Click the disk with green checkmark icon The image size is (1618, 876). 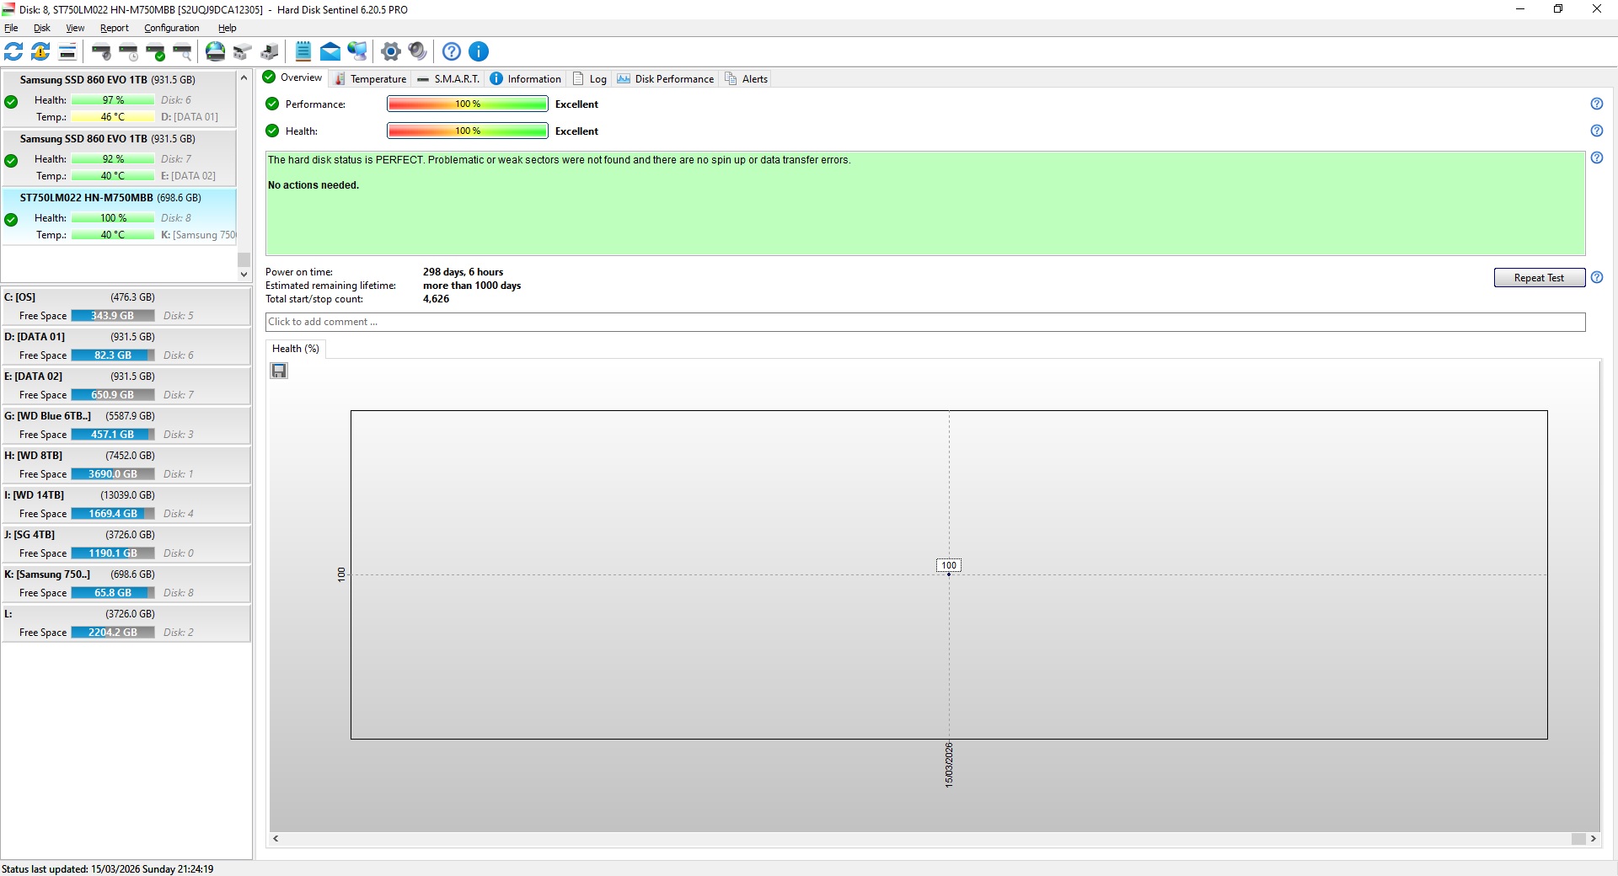(155, 51)
